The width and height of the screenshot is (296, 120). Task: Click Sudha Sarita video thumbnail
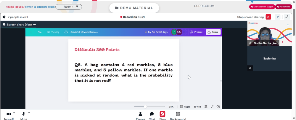(269, 33)
